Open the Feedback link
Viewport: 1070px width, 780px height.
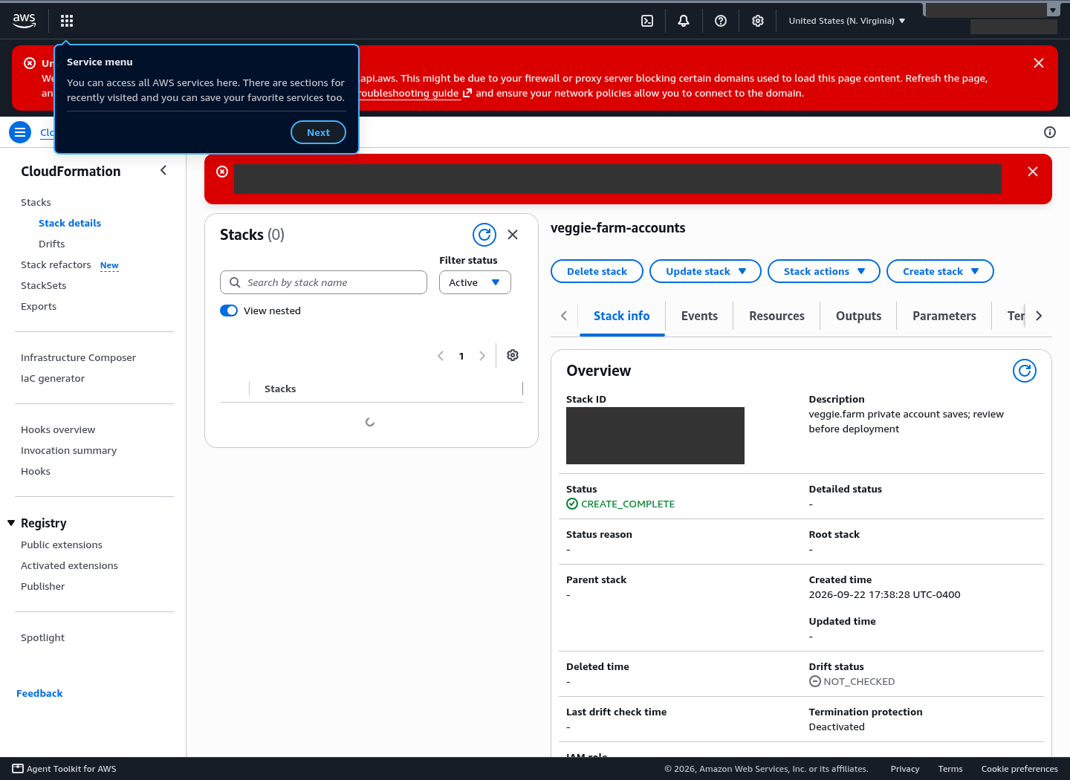click(x=39, y=693)
